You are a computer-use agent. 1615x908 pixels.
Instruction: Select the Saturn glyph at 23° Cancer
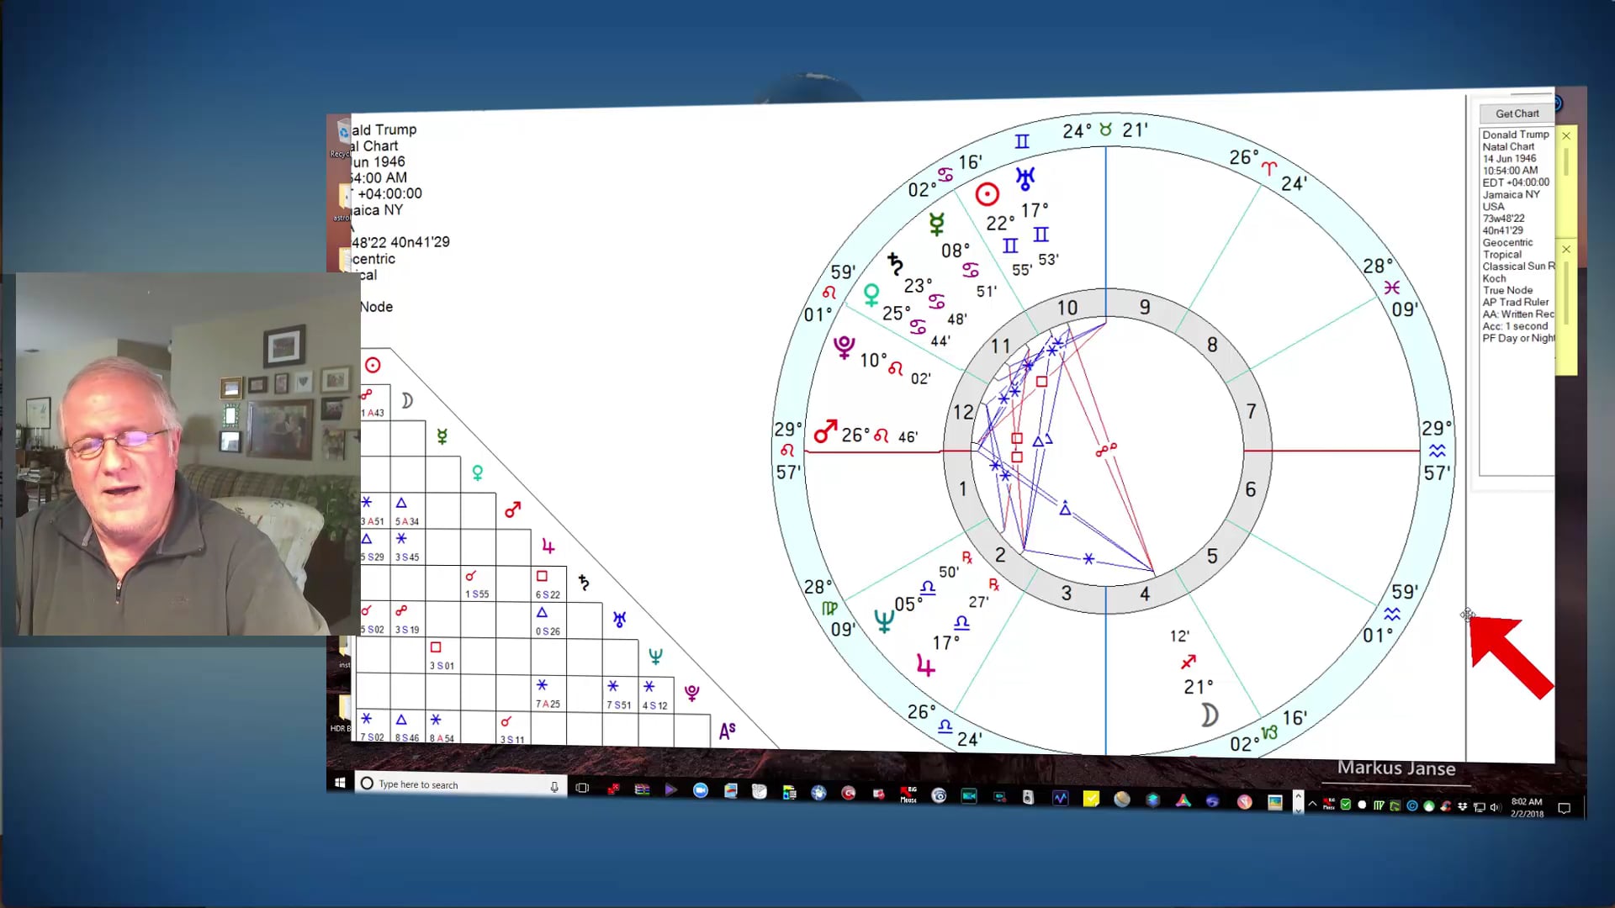895,264
